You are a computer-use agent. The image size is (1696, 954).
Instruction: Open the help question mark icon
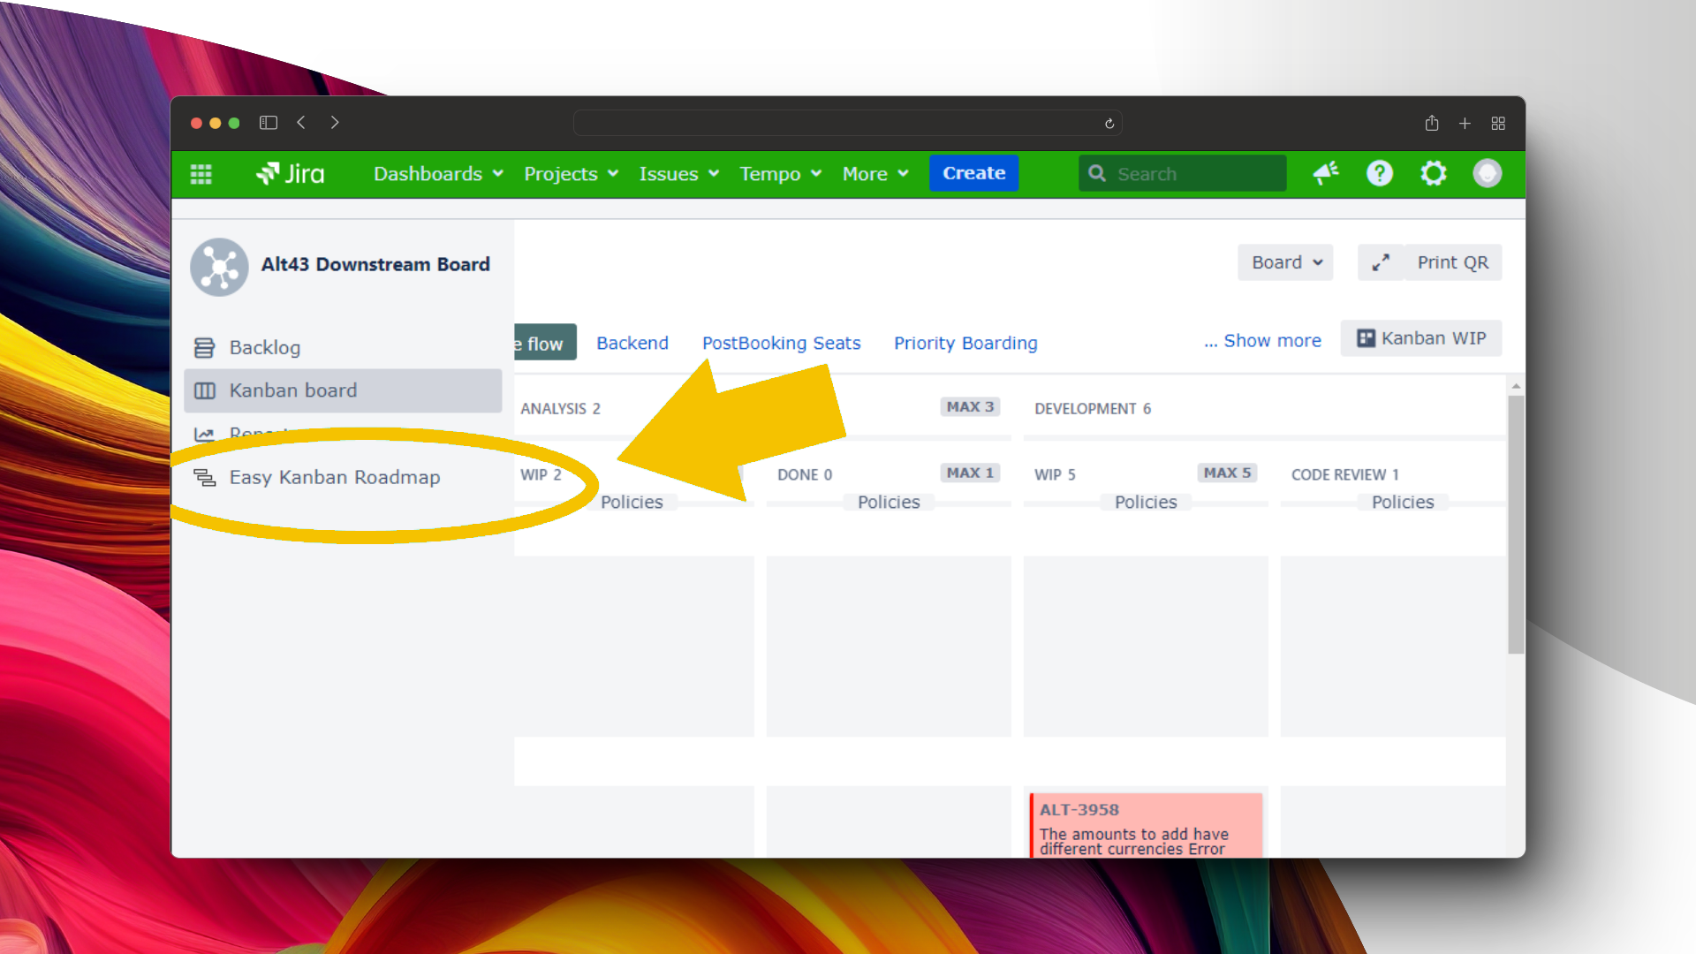pyautogui.click(x=1379, y=173)
